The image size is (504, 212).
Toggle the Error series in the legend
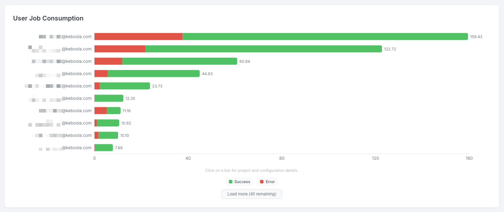(267, 182)
